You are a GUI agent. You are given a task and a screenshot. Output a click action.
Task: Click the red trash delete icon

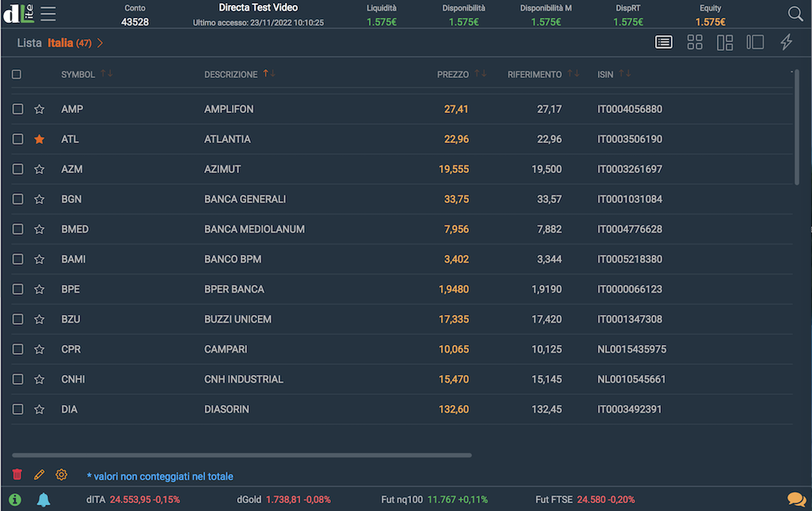[17, 474]
